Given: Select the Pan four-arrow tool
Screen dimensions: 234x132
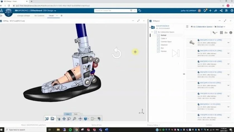Looking at the screenshot, I should pyautogui.click(x=64, y=119).
